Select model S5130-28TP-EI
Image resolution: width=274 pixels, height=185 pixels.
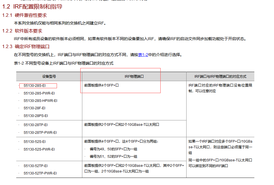(36, 125)
